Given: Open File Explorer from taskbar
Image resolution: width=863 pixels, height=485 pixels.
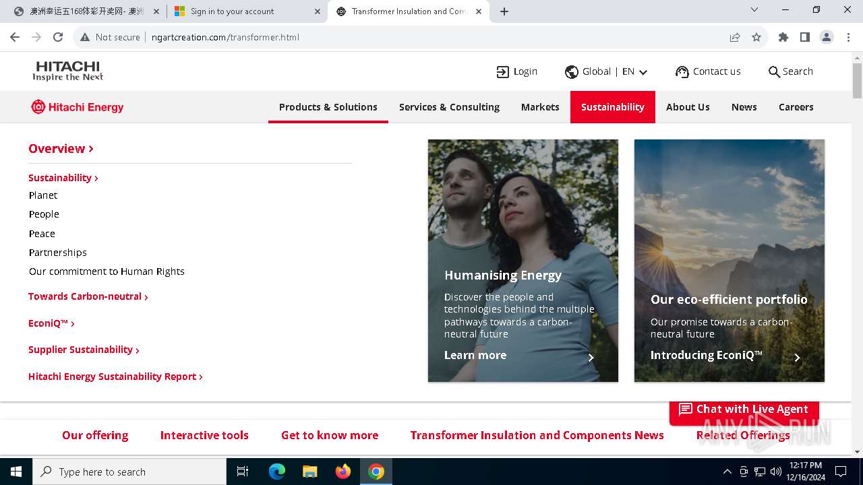Looking at the screenshot, I should pos(309,472).
